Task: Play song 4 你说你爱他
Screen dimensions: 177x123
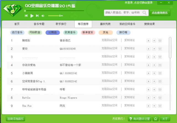Action: [149, 65]
